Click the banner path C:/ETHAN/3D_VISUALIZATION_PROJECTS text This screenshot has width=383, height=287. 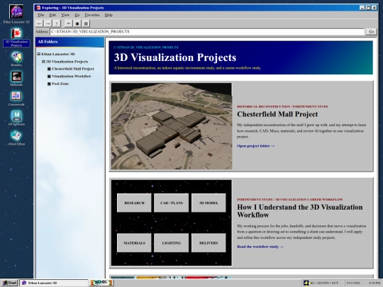click(146, 47)
